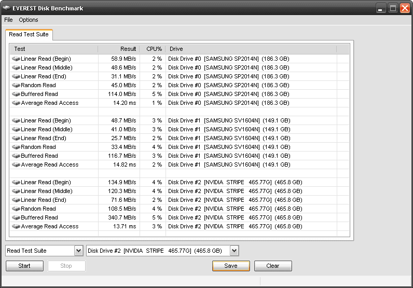Click disk icon of Drive #2 Linear Read (End)
Image resolution: width=413 pixels, height=288 pixels.
[x=16, y=200]
